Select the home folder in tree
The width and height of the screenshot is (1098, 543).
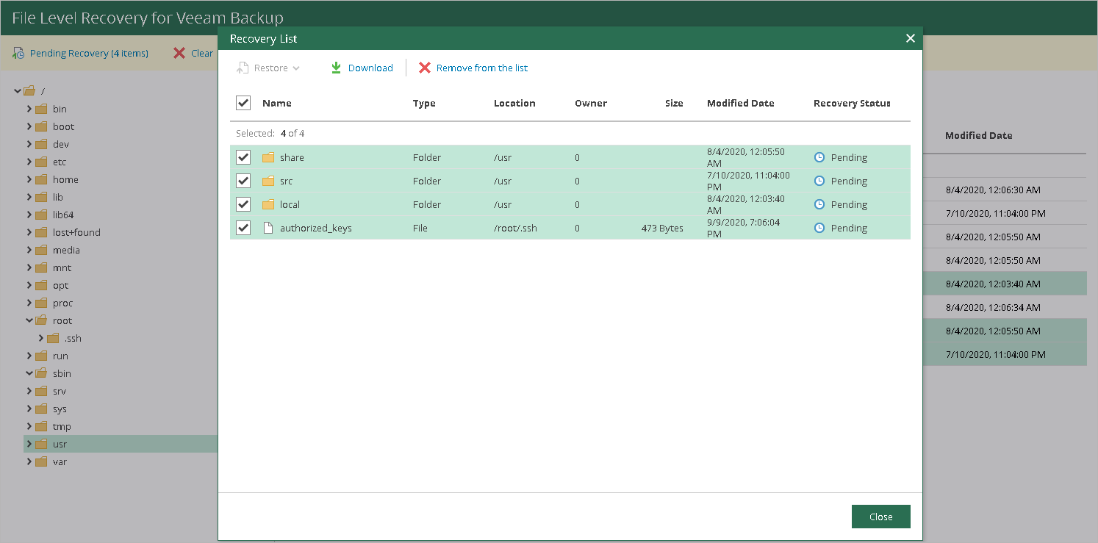65,180
